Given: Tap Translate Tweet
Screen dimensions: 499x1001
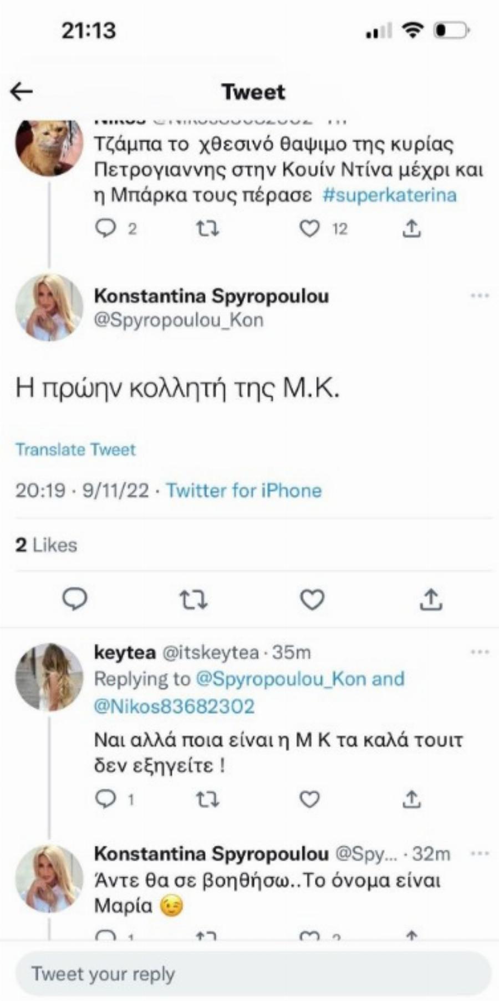Looking at the screenshot, I should pyautogui.click(x=76, y=449).
